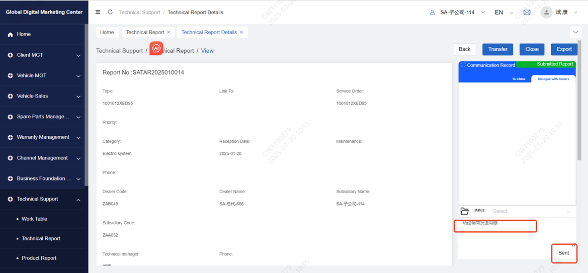Expand the Vehicle MGT sidebar menu
The height and width of the screenshot is (273, 588).
[44, 75]
